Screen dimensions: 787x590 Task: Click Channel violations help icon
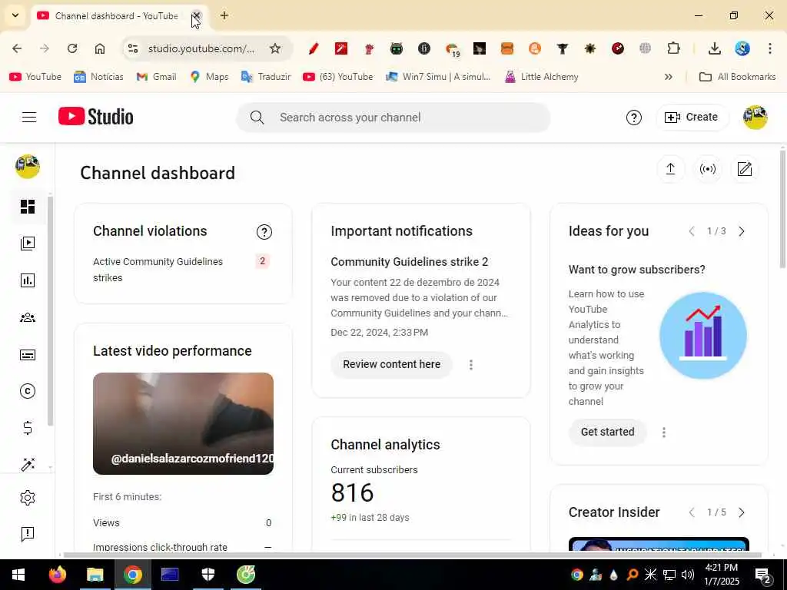tap(264, 232)
